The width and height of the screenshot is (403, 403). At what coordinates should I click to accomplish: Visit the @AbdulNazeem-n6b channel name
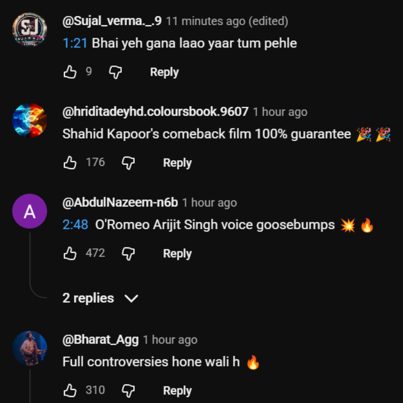point(120,203)
